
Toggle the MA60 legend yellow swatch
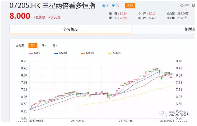(x=110, y=53)
